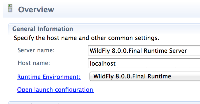Click the Runtime Environment link
Viewport: 200px width, 104px height.
pos(49,77)
